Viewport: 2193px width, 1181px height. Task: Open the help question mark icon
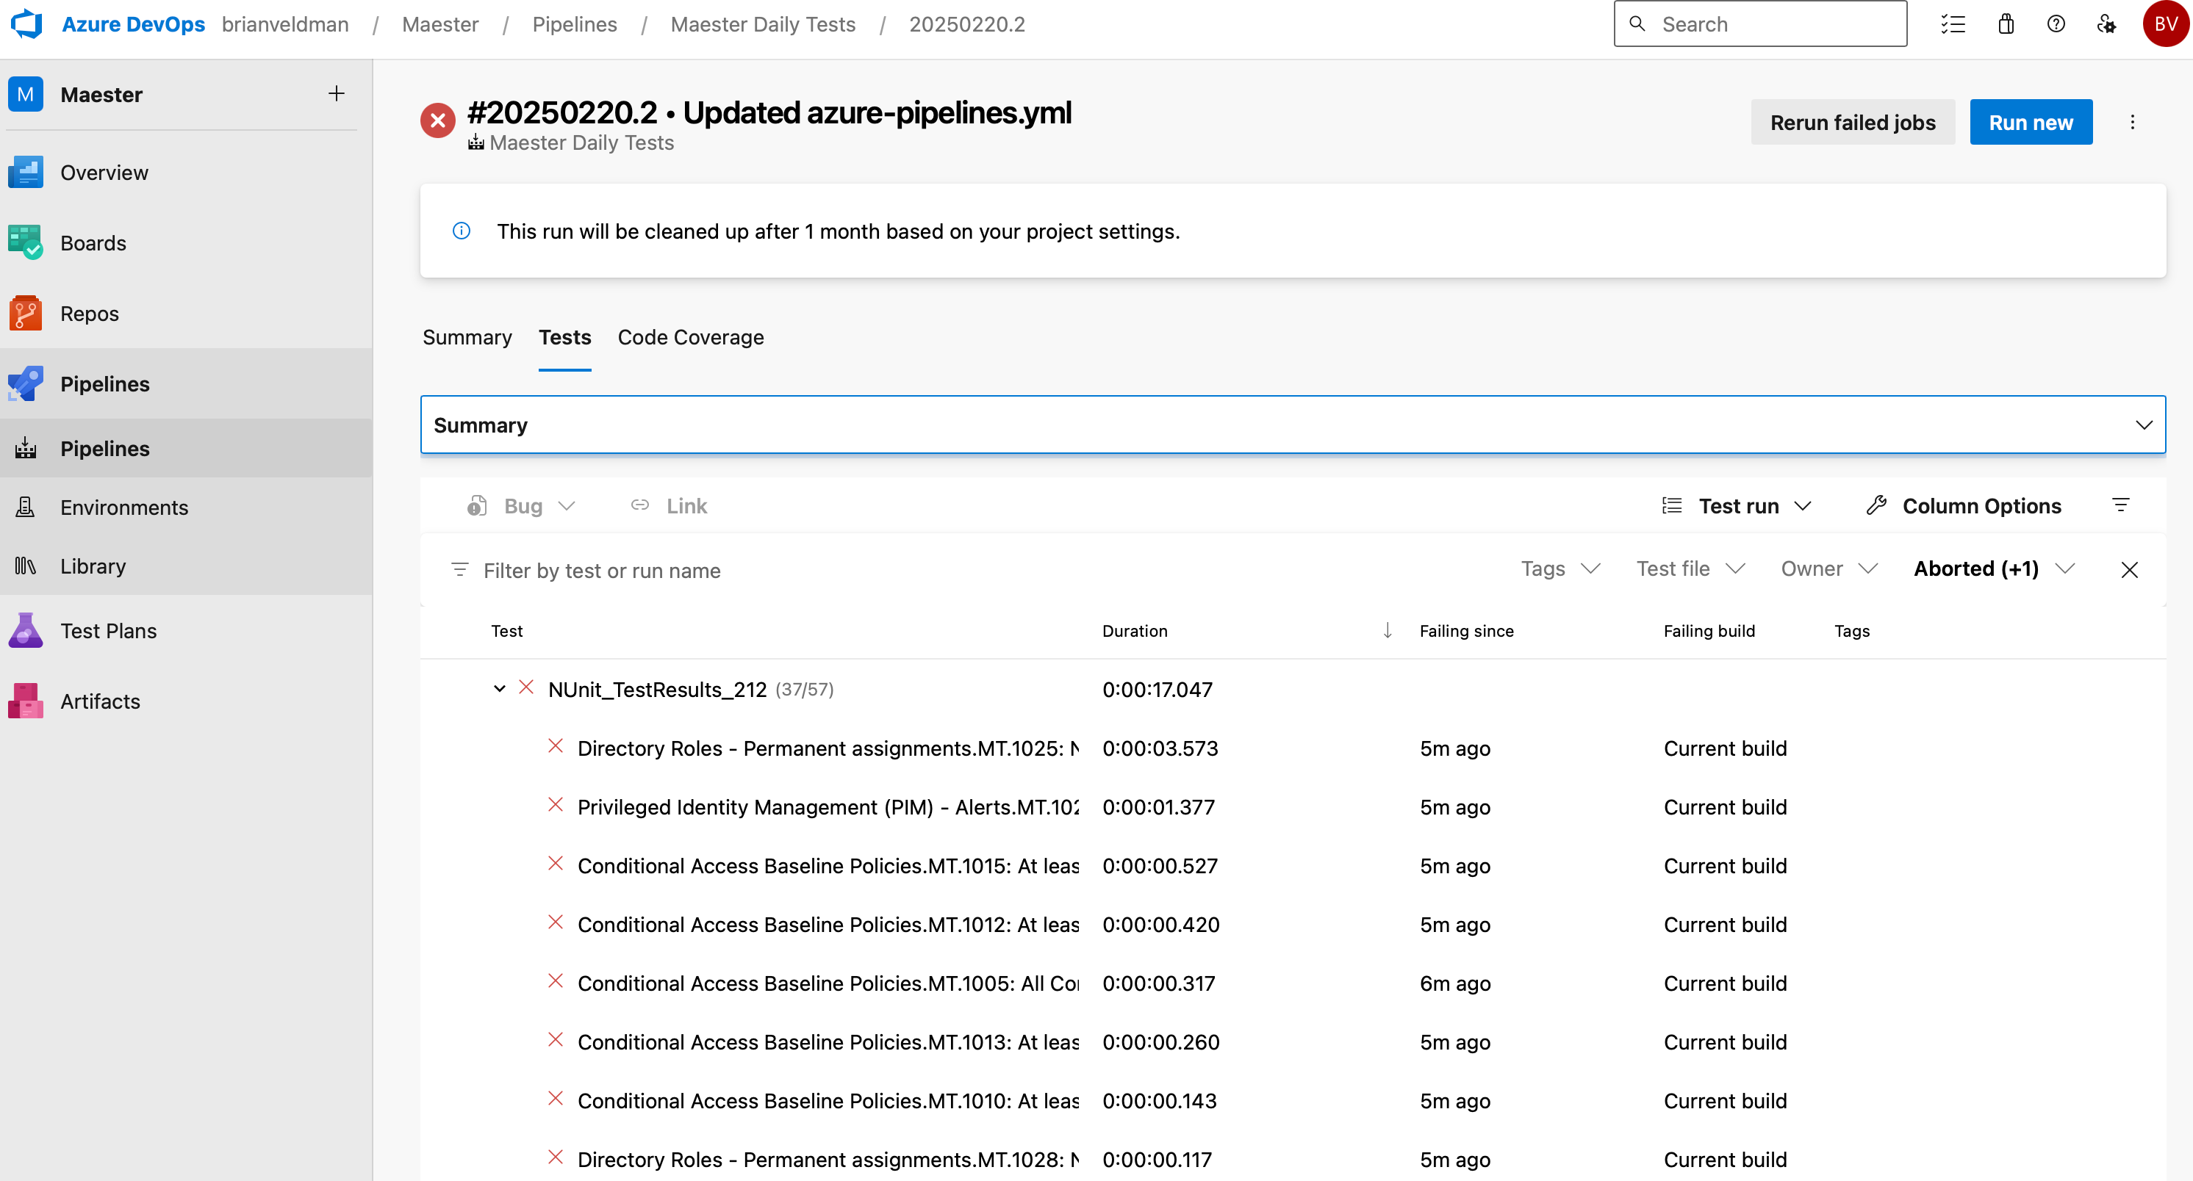2056,24
